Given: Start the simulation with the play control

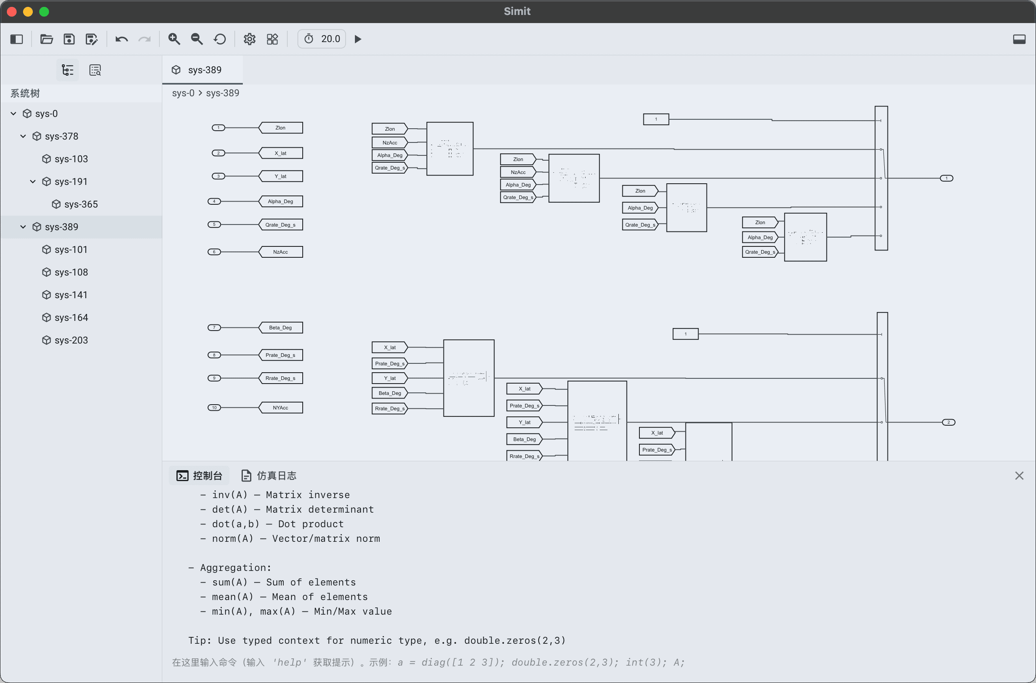Looking at the screenshot, I should click(x=357, y=39).
